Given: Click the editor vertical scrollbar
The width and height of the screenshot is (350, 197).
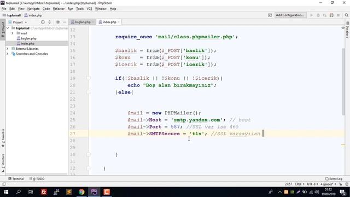Looking at the screenshot, I should pyautogui.click(x=343, y=82).
